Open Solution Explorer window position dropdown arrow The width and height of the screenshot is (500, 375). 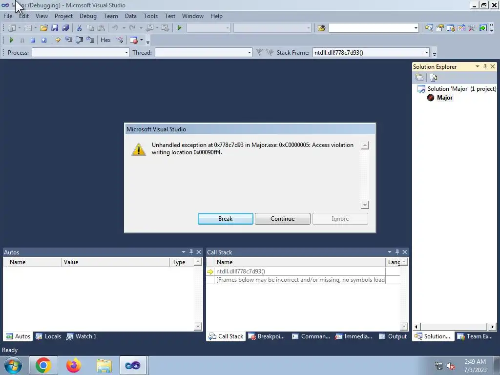click(478, 66)
